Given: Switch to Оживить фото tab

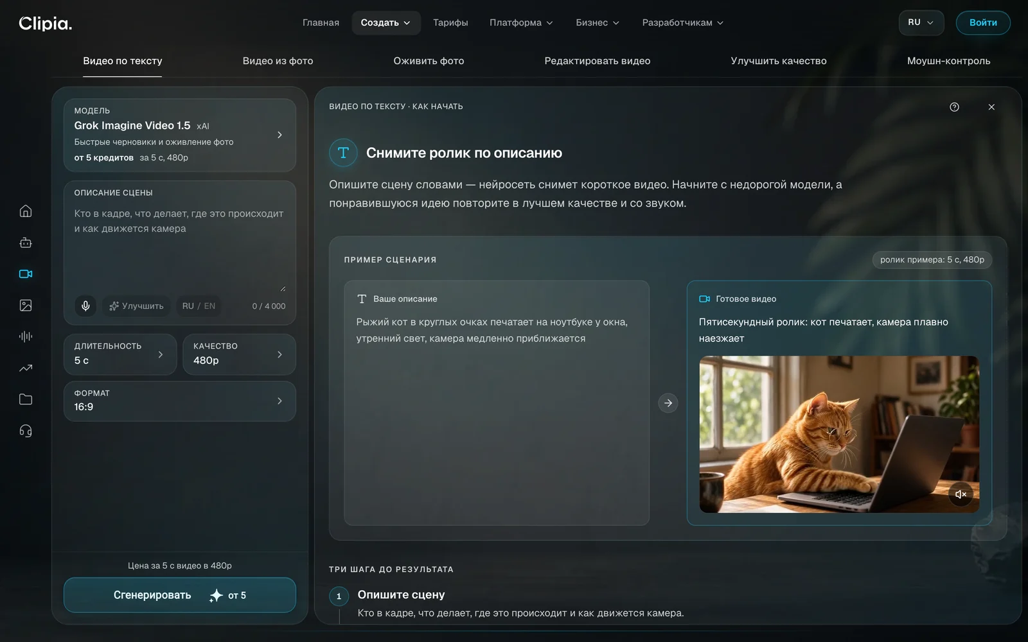Looking at the screenshot, I should [429, 61].
